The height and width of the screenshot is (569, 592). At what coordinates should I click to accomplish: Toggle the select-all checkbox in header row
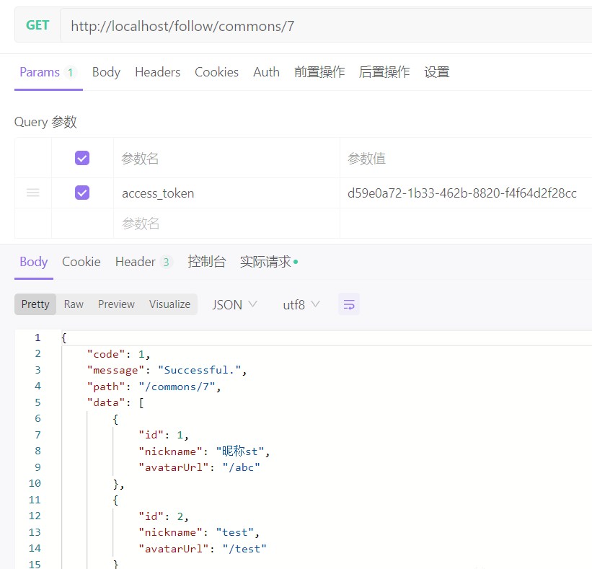click(x=82, y=159)
